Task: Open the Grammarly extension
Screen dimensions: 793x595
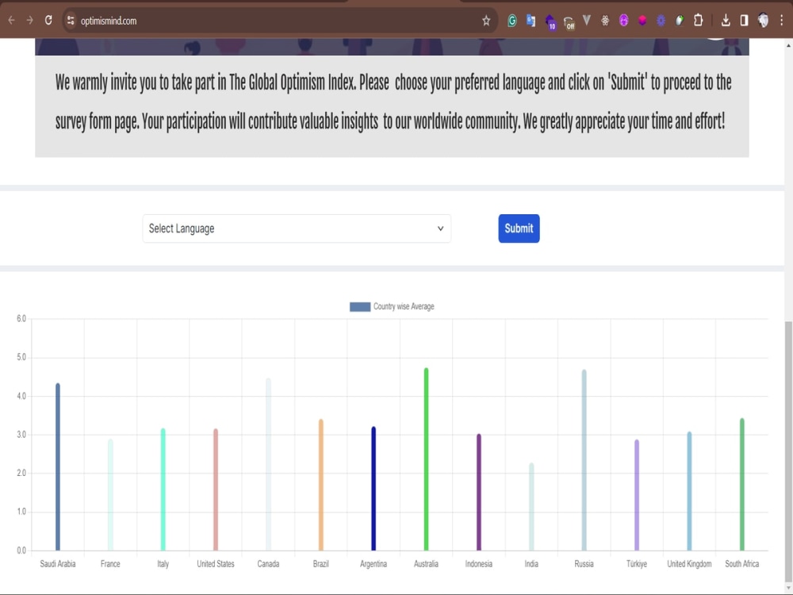Action: (511, 21)
